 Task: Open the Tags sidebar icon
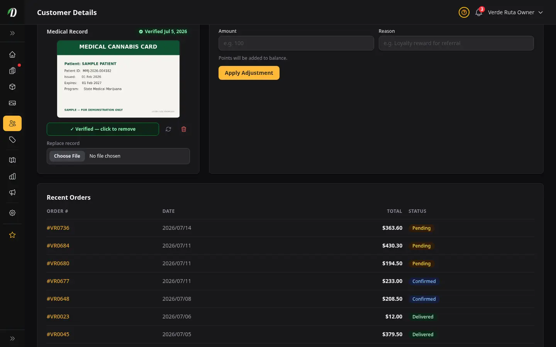12,140
